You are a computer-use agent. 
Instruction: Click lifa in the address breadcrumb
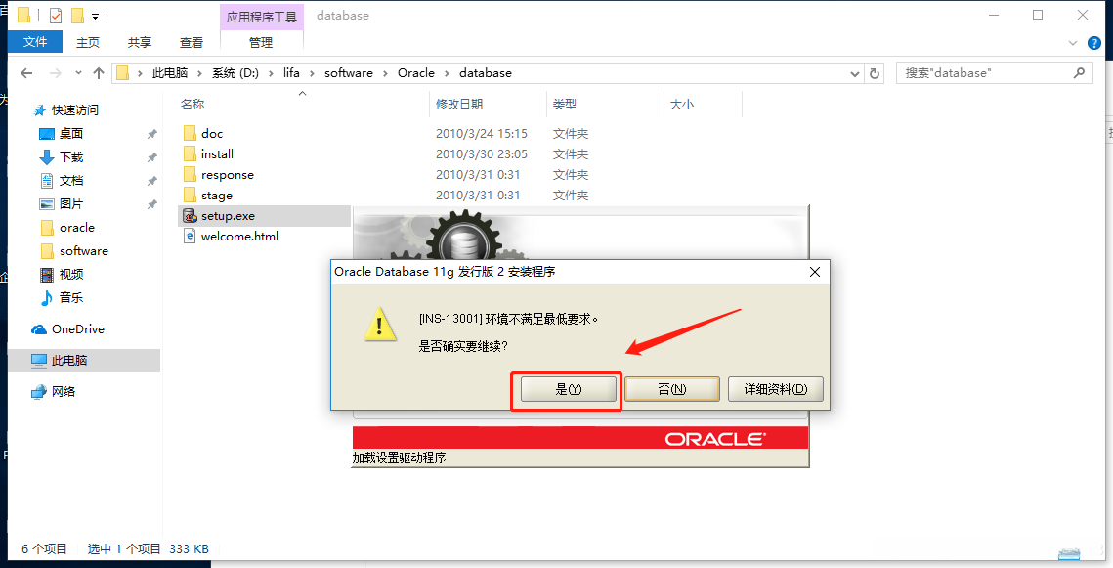pyautogui.click(x=291, y=73)
